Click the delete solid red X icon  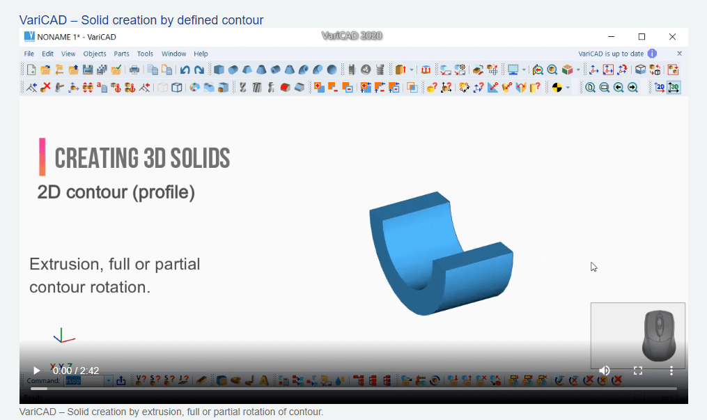click(x=45, y=88)
